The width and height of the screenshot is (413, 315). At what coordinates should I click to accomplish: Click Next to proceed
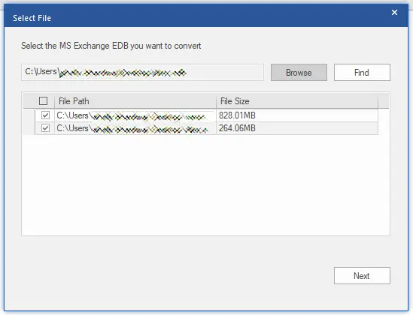coord(362,276)
